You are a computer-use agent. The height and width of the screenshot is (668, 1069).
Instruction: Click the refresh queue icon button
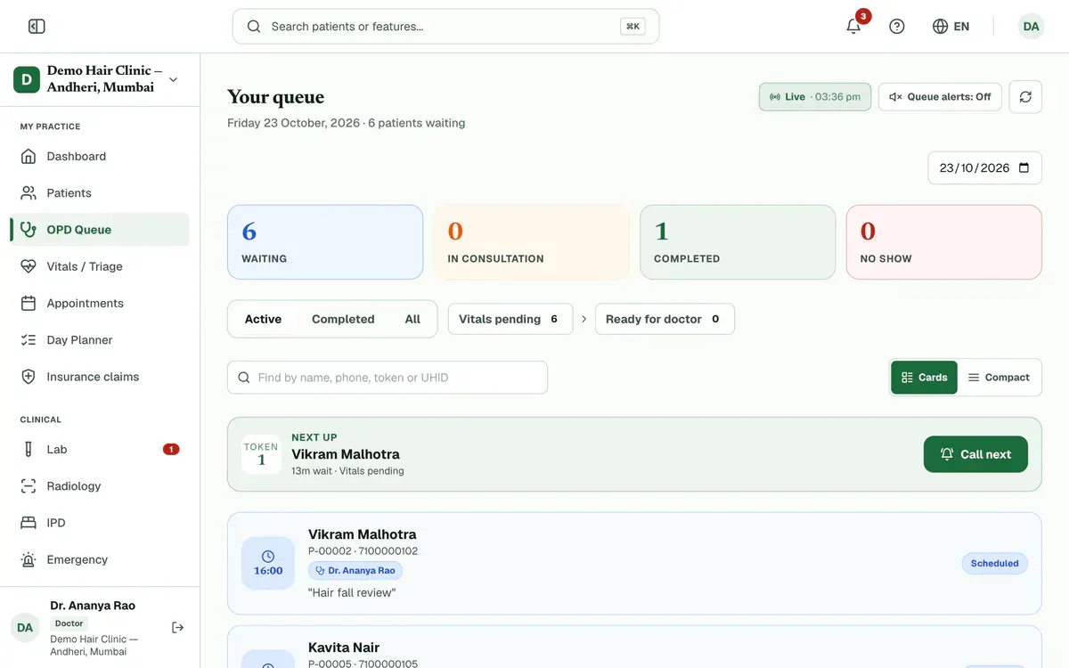pos(1025,96)
